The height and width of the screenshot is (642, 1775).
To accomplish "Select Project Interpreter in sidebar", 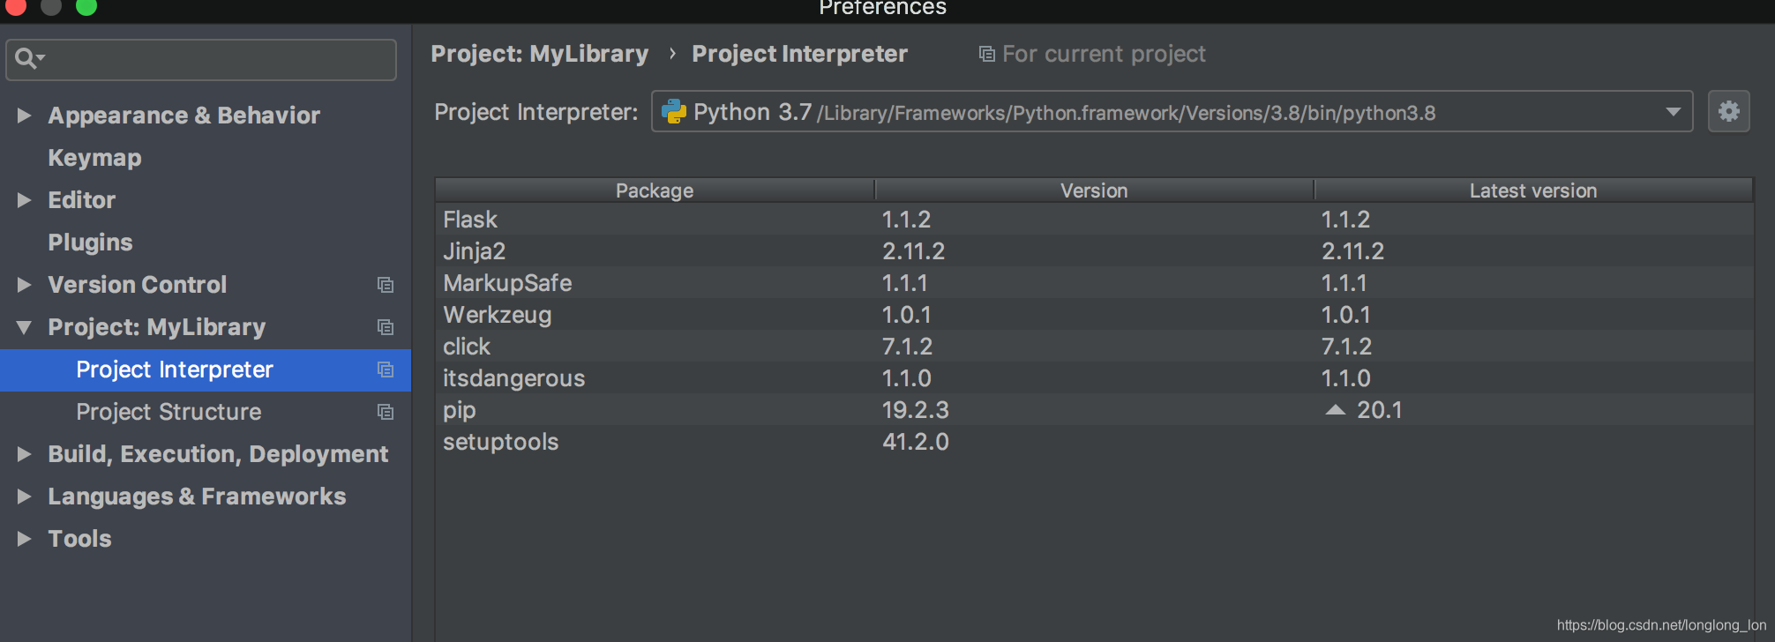I will pyautogui.click(x=206, y=370).
